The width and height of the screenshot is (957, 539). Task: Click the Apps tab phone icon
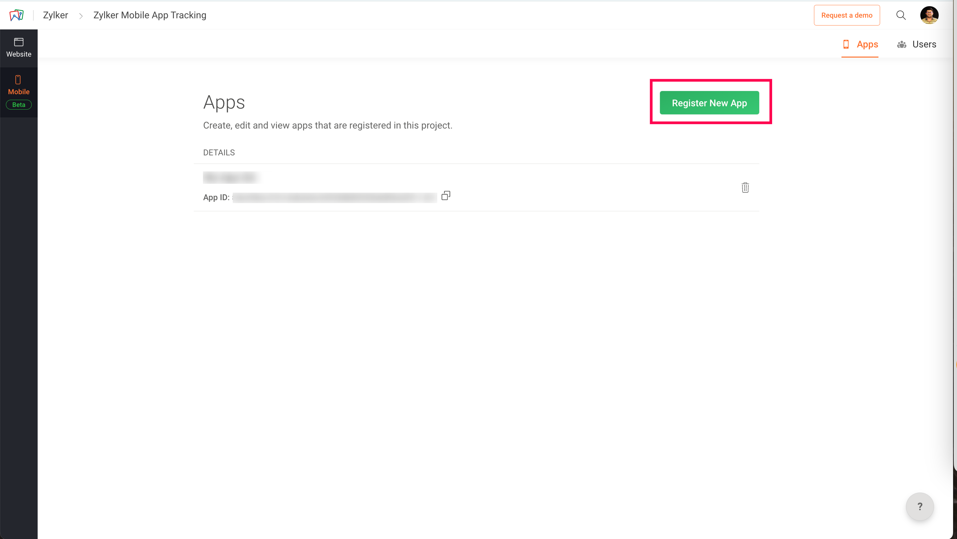tap(846, 44)
